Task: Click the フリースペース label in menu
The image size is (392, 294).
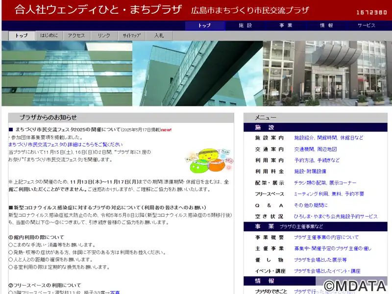Action: [x=269, y=194]
